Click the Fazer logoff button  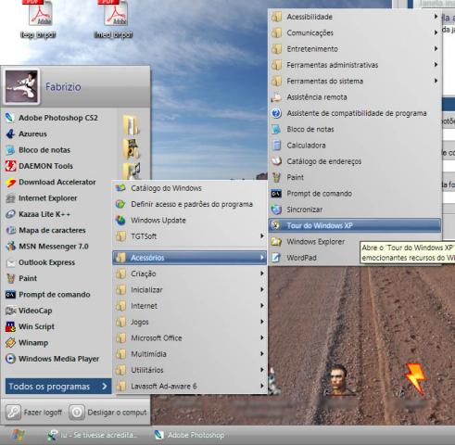[x=34, y=413]
